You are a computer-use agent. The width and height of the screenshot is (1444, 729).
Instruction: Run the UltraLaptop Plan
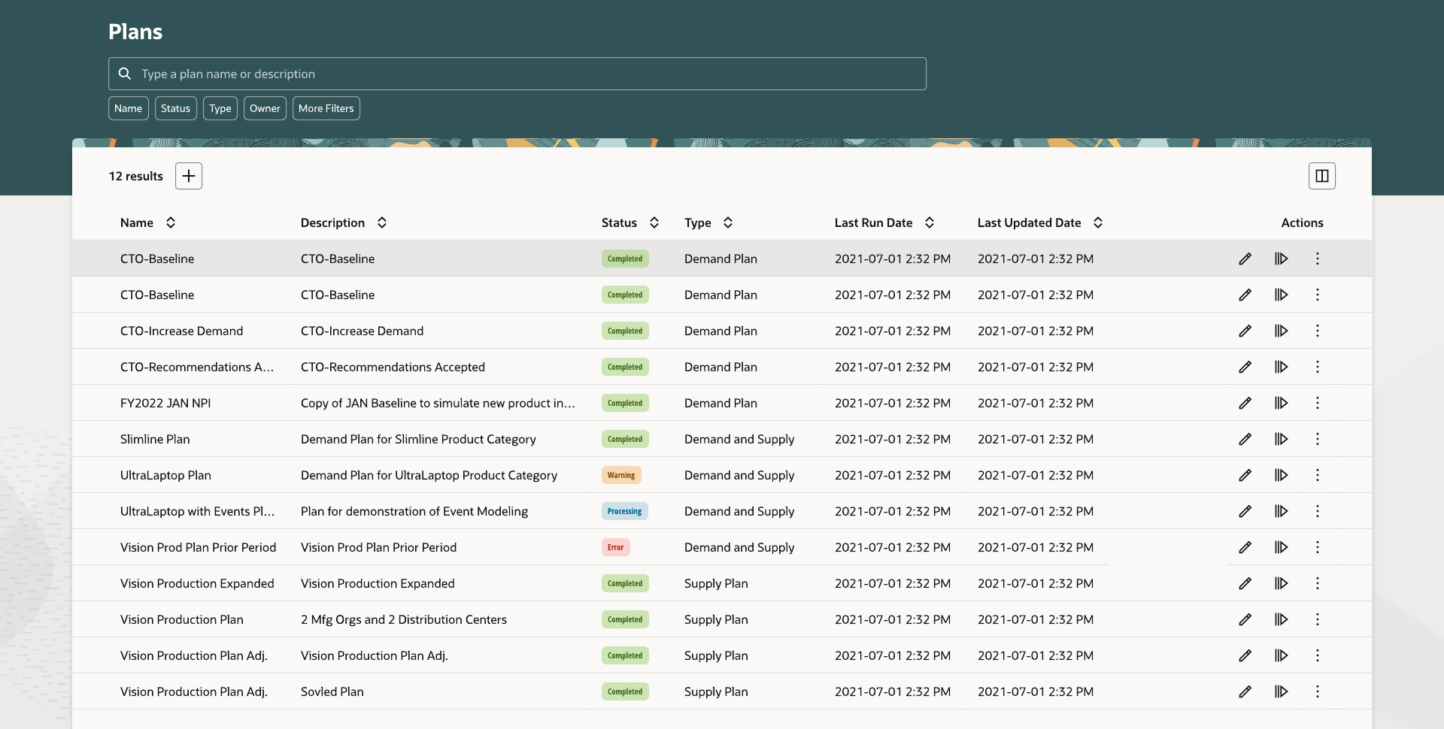click(1282, 475)
